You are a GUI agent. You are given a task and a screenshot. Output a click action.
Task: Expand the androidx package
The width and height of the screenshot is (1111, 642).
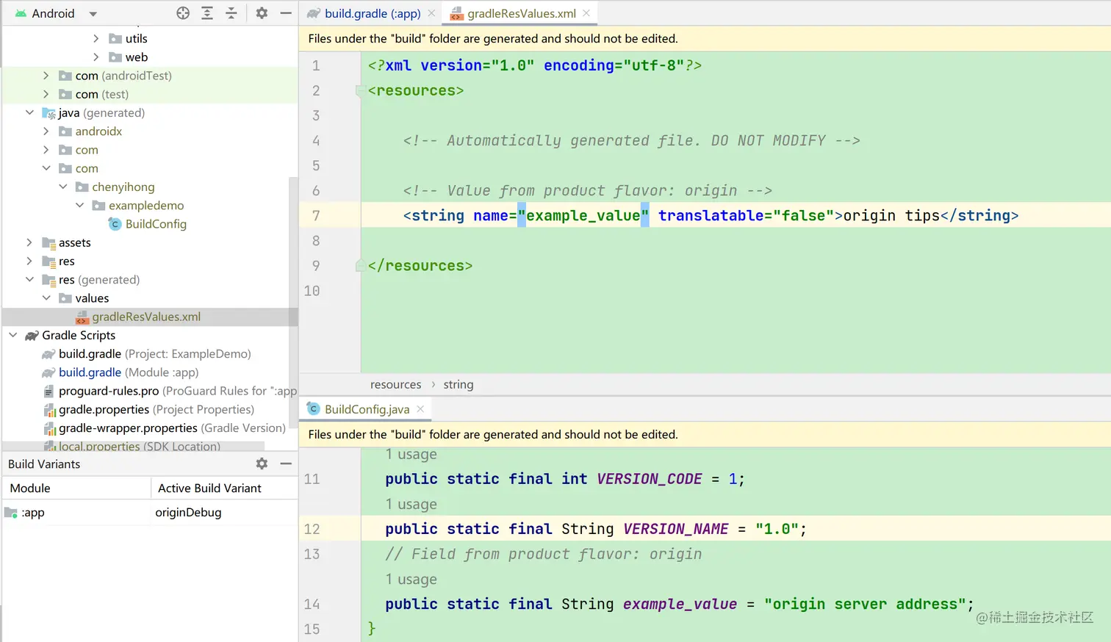pos(46,131)
